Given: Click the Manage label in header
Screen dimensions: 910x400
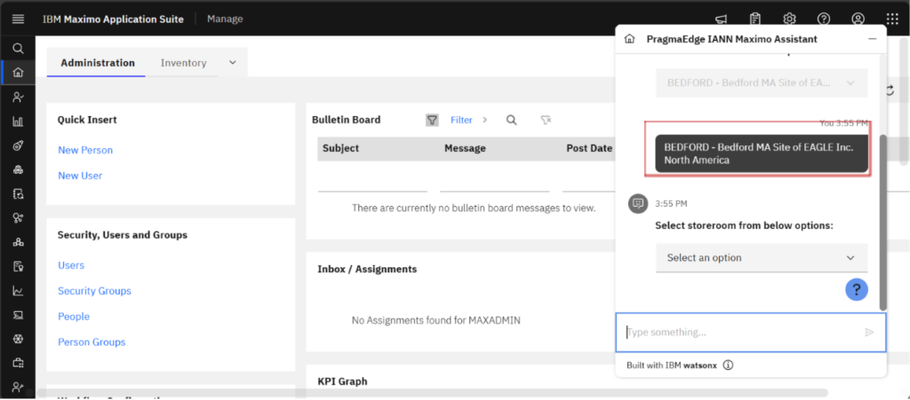Looking at the screenshot, I should coord(225,20).
